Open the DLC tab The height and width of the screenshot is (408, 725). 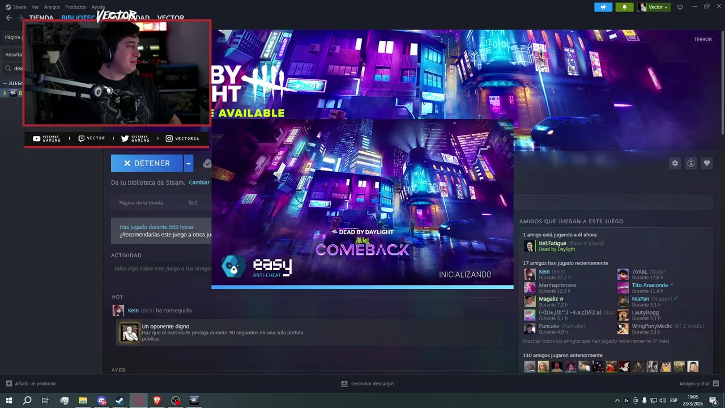click(193, 202)
